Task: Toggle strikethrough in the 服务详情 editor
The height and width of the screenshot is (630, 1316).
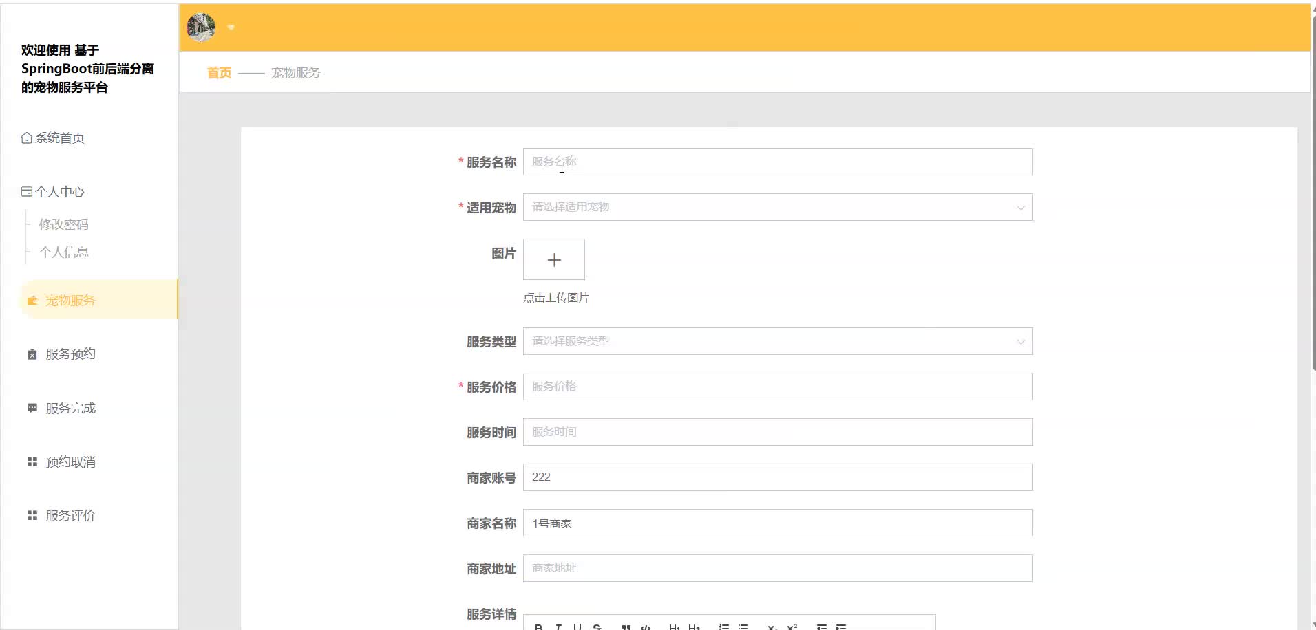Action: [597, 627]
